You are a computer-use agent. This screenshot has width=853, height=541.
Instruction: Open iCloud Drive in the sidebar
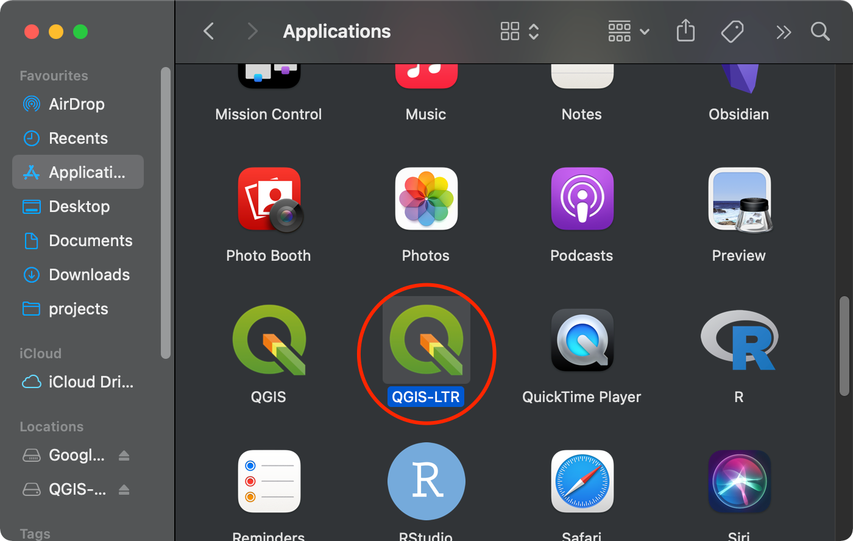(x=78, y=382)
